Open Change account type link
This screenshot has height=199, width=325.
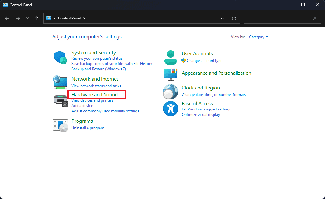pyautogui.click(x=204, y=61)
